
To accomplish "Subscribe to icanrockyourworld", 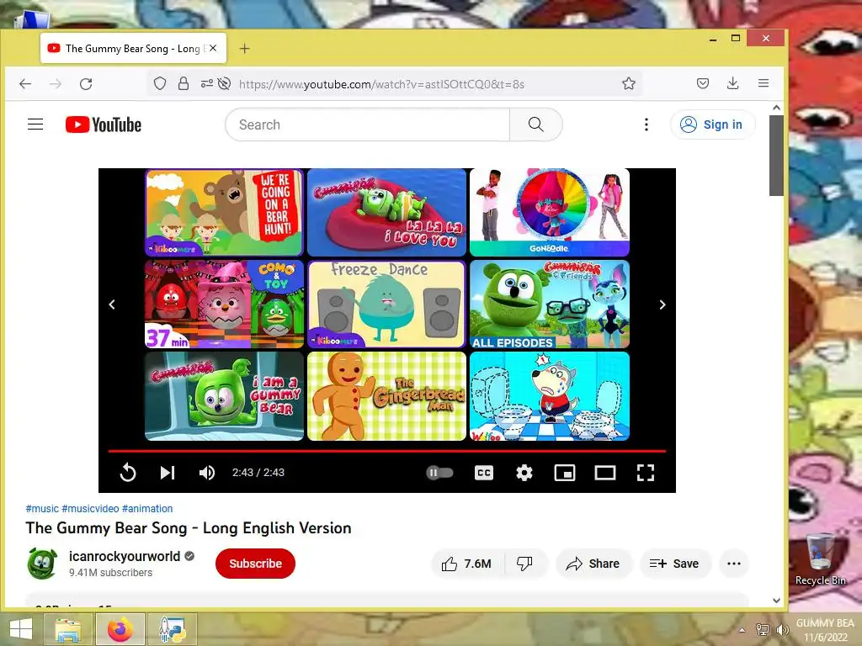I will point(255,564).
